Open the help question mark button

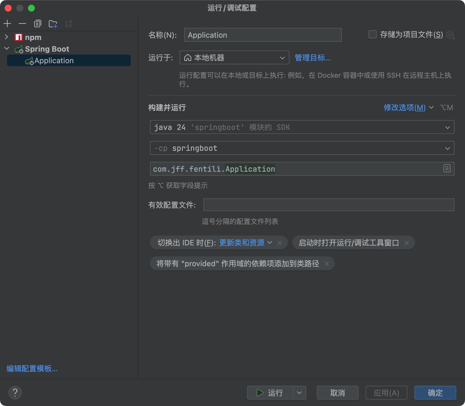pyautogui.click(x=15, y=393)
